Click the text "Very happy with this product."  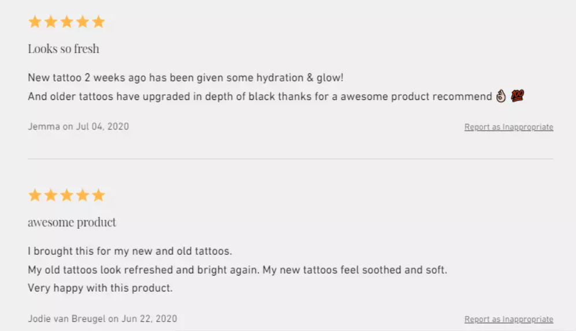[x=100, y=288]
